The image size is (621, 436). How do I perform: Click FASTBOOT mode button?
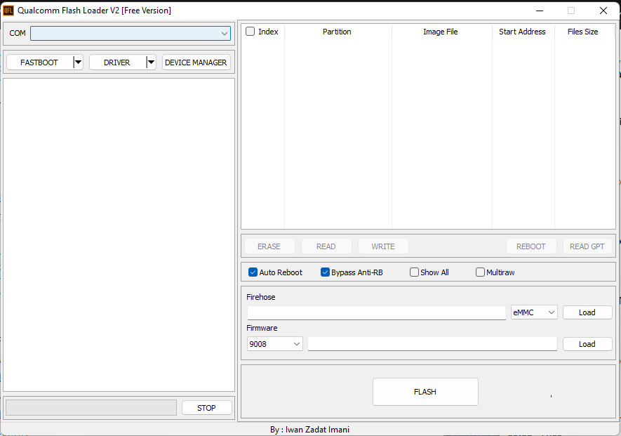point(39,62)
